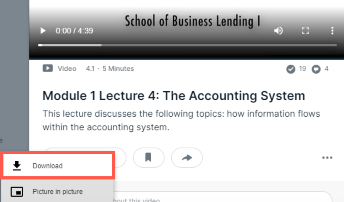Screen dimensions: 344x202
Task: Click the Module 1 Lecture 4 title
Action: click(x=174, y=96)
